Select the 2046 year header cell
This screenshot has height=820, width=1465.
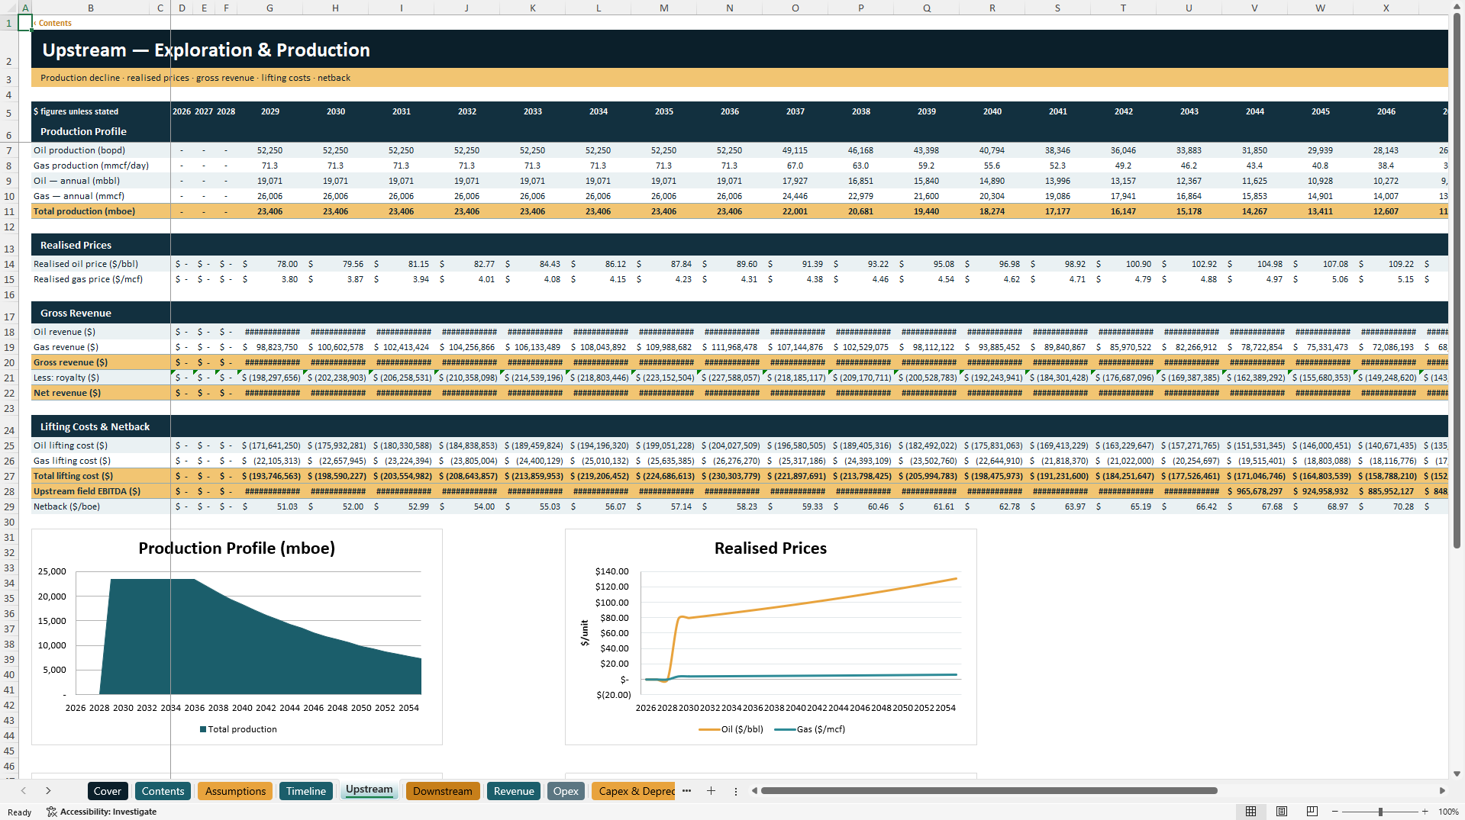(1386, 111)
